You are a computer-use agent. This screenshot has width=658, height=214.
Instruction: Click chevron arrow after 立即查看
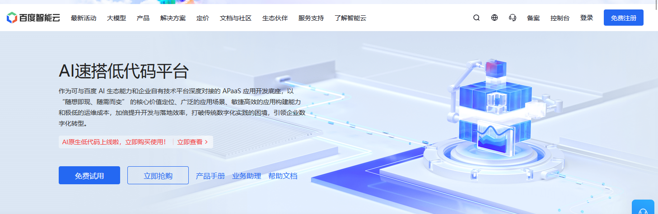tap(206, 142)
